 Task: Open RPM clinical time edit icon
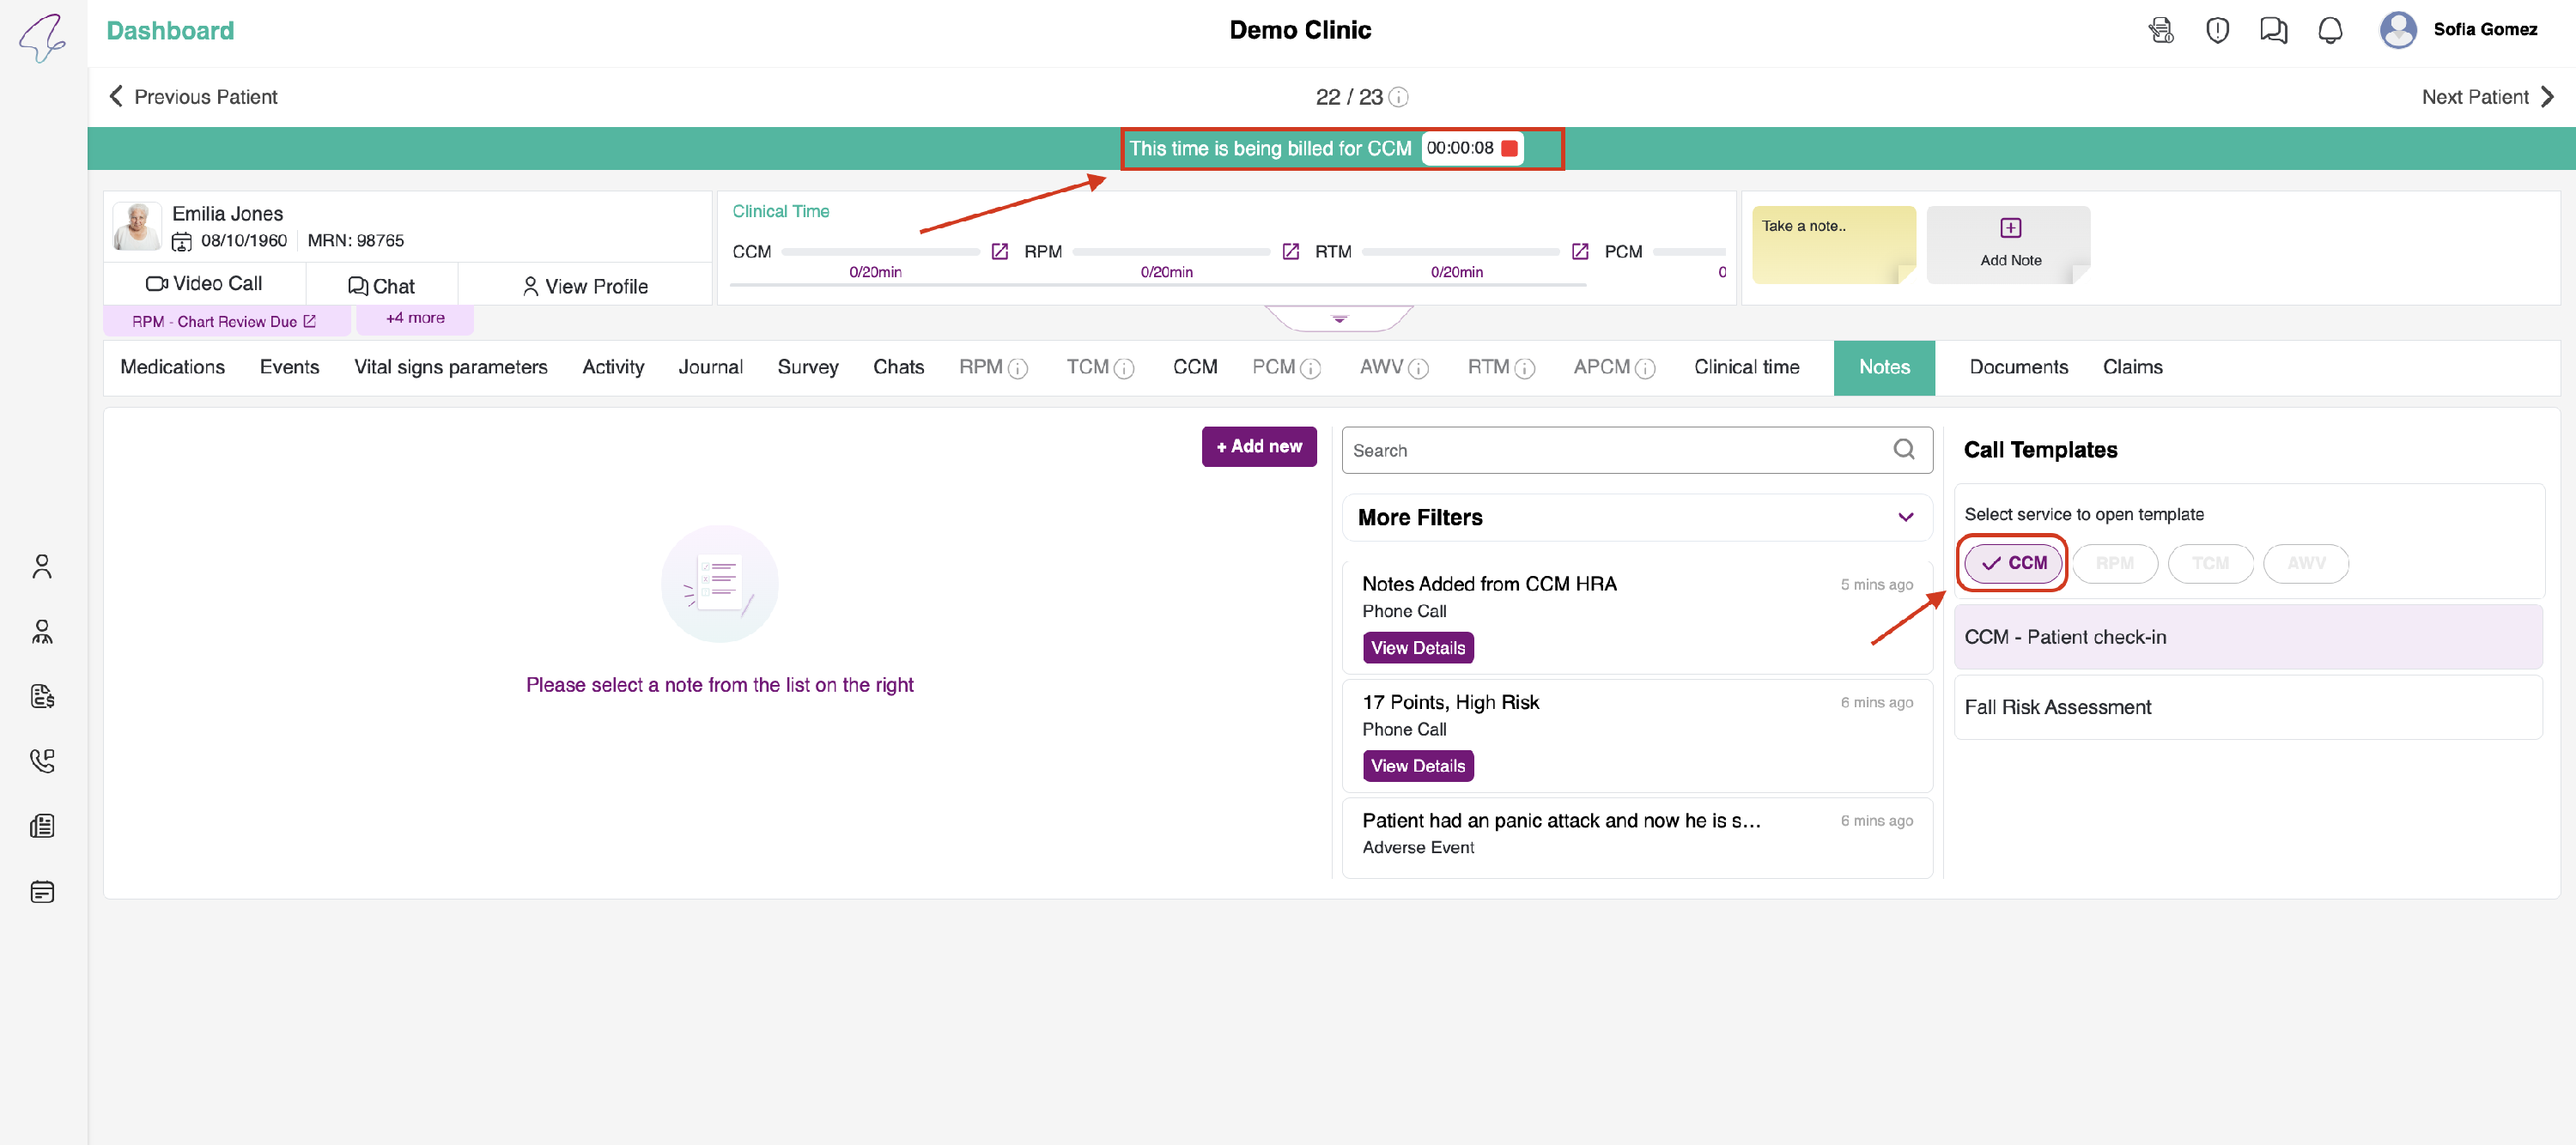point(1290,251)
